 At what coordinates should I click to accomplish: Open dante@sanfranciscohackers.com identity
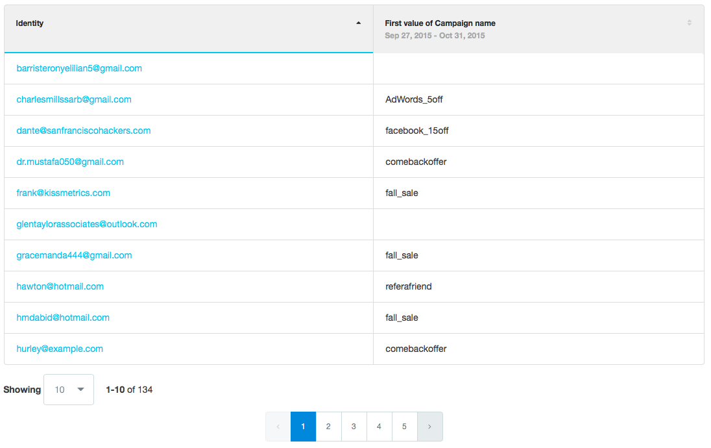pos(84,131)
